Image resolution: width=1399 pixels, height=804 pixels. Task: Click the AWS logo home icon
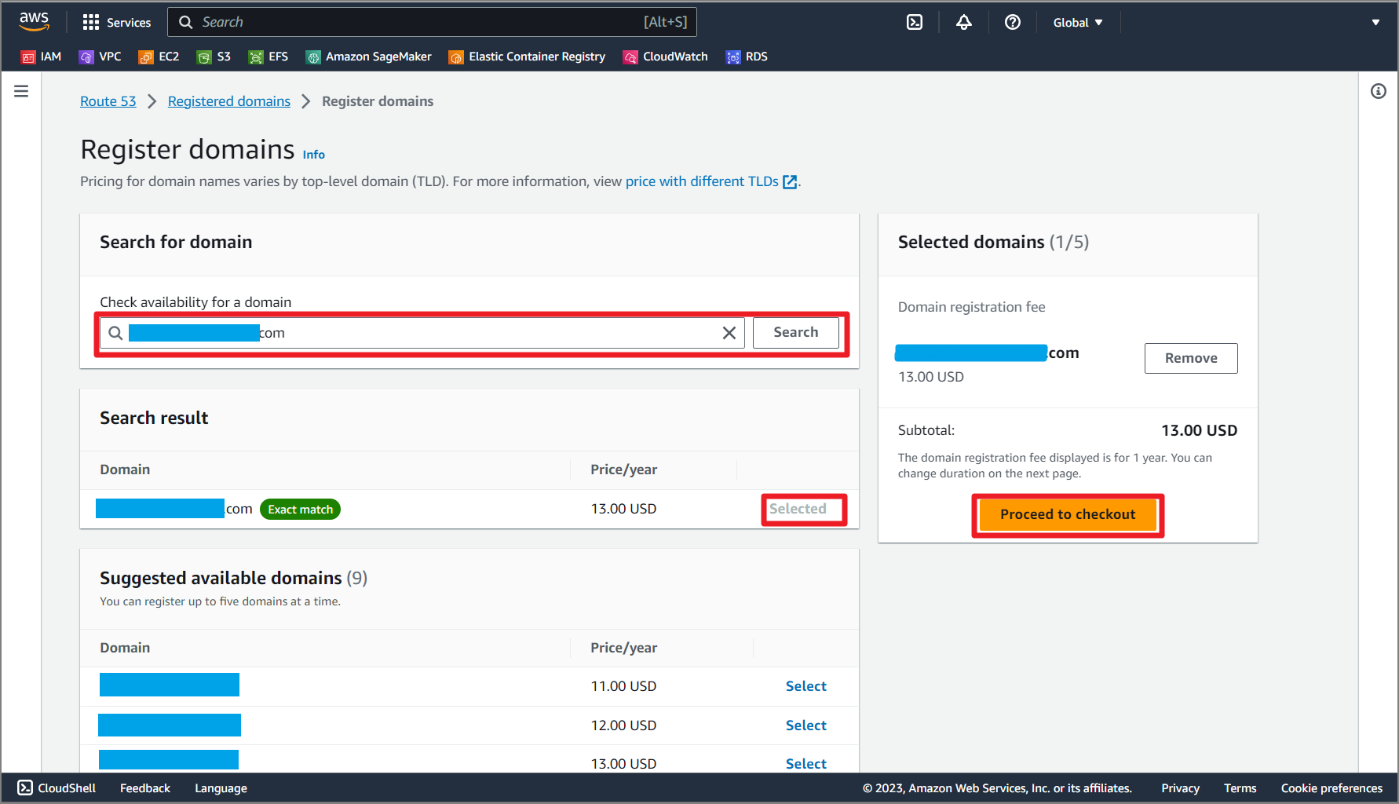[34, 22]
